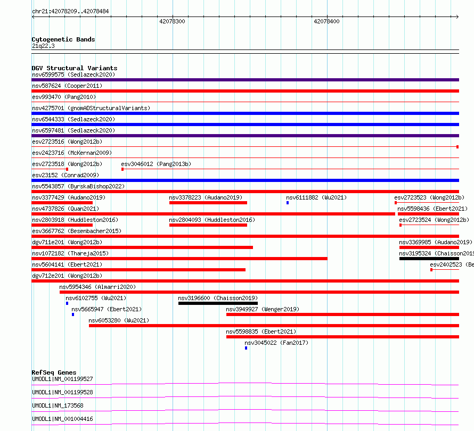The width and height of the screenshot is (474, 431).
Task: Open nsv3369985 (Audano2019) label
Action: (436, 242)
